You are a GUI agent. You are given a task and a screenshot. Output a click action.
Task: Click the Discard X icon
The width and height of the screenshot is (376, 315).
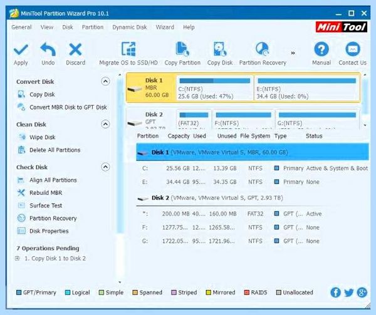click(75, 49)
